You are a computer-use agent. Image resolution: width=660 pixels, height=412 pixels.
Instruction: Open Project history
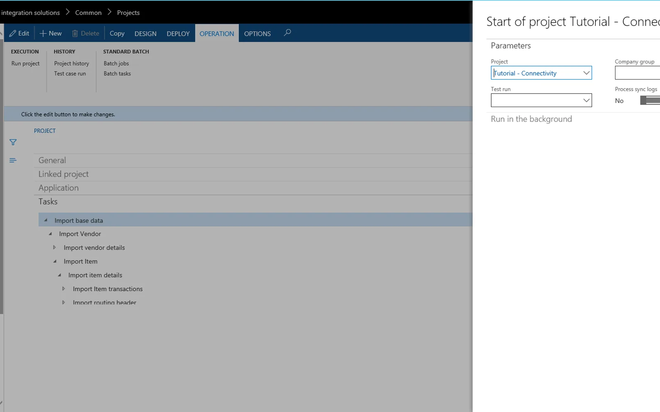click(x=71, y=63)
